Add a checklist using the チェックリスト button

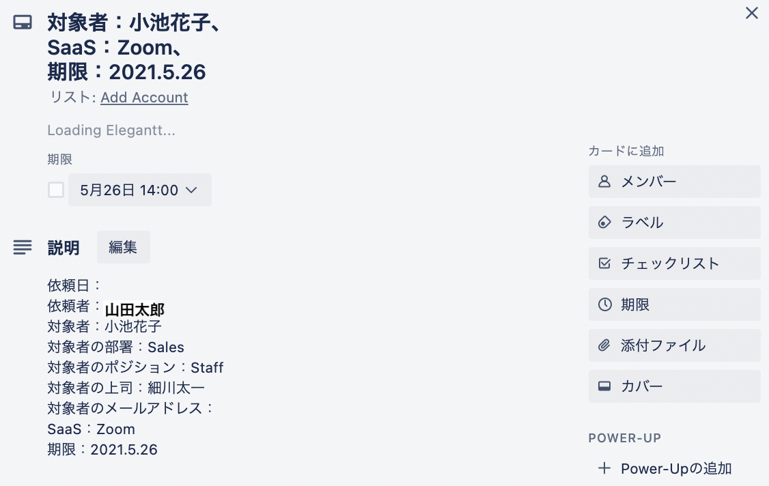[x=674, y=263]
